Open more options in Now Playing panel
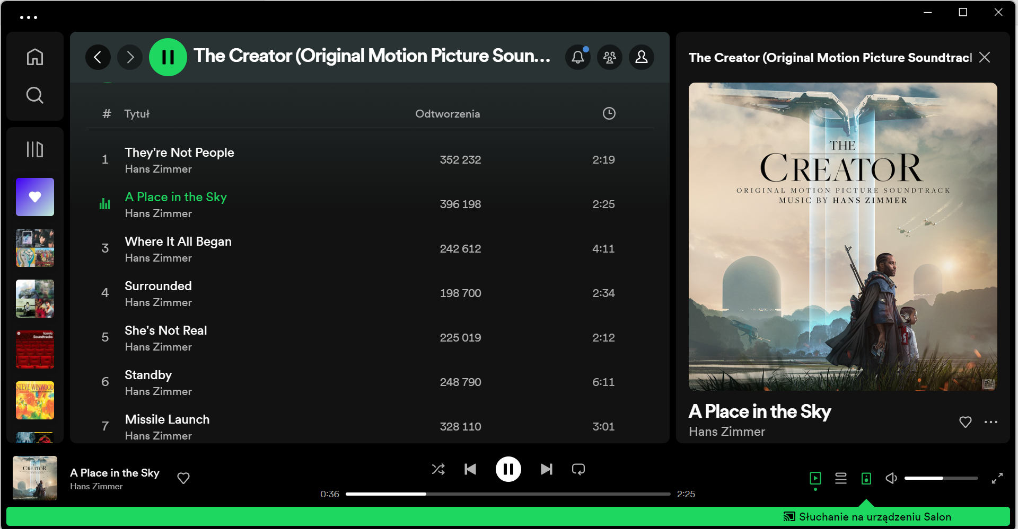The image size is (1018, 529). [990, 422]
